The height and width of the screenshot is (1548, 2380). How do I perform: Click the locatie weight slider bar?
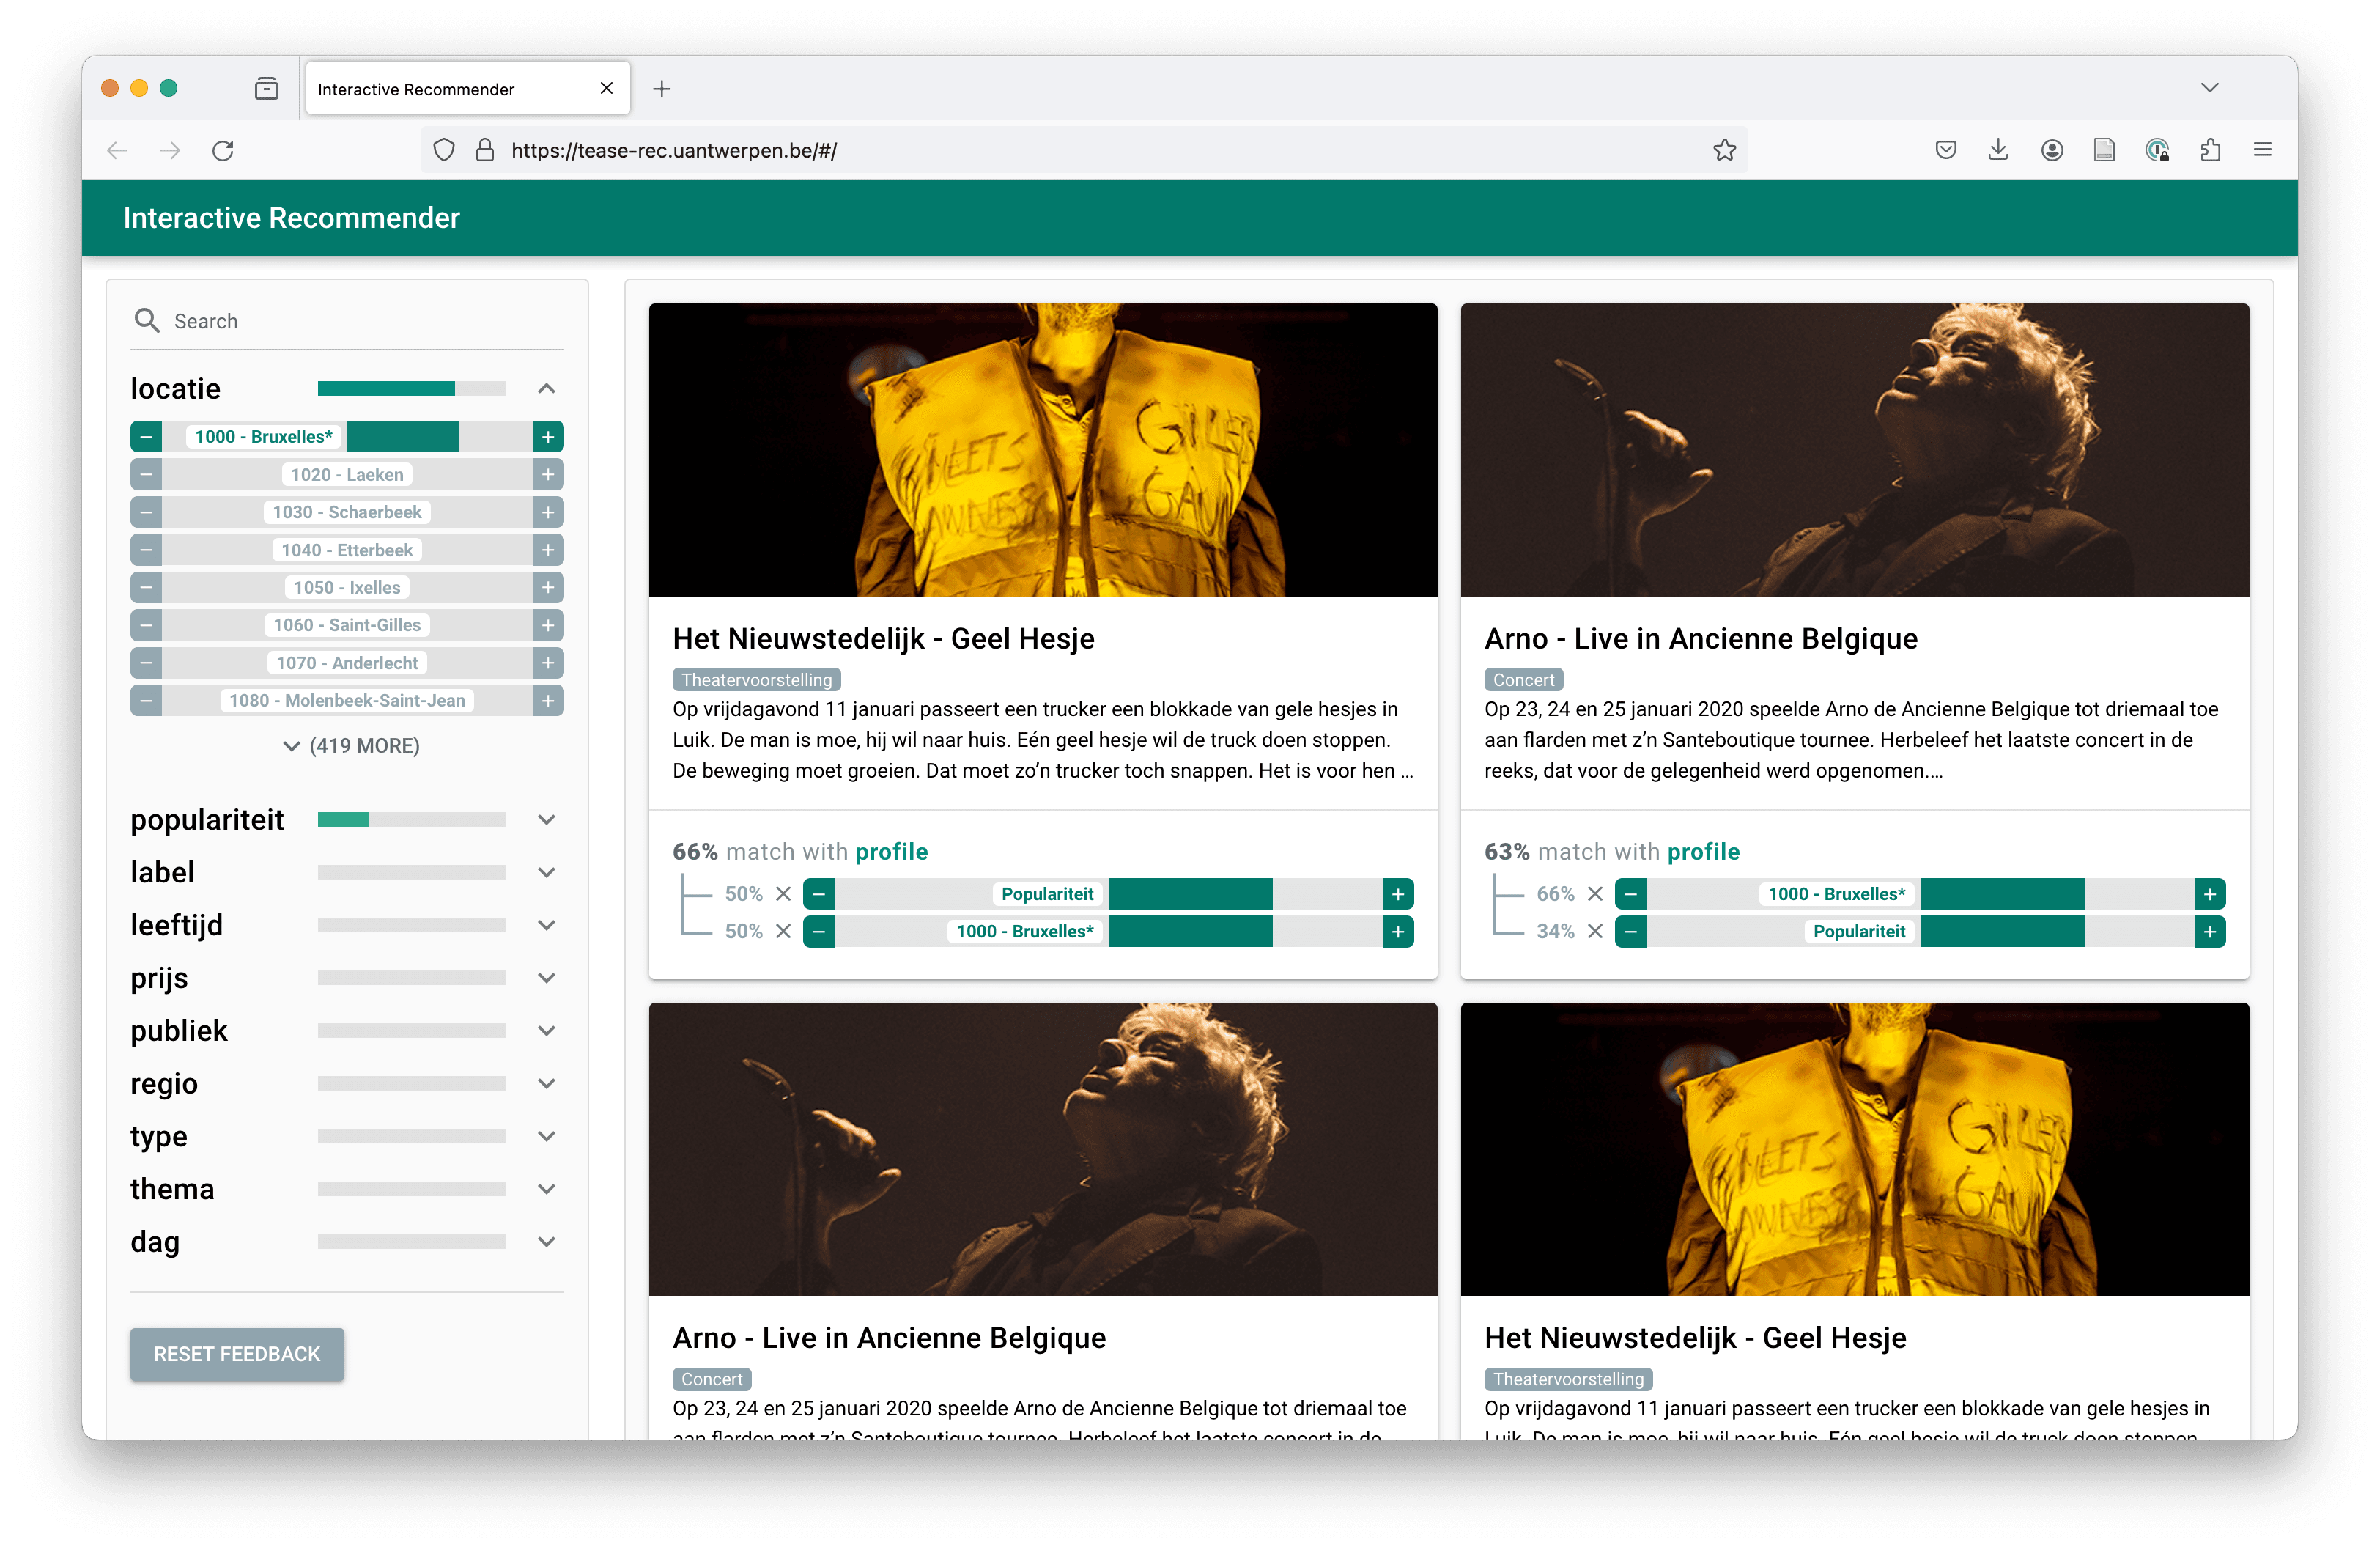[x=411, y=389]
